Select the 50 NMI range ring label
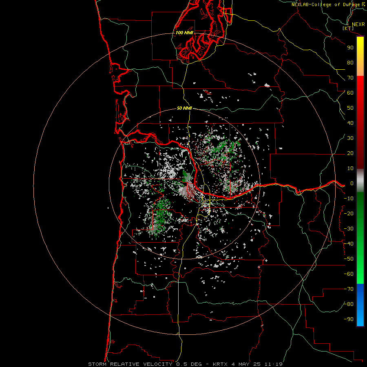The height and width of the screenshot is (367, 367). click(184, 108)
